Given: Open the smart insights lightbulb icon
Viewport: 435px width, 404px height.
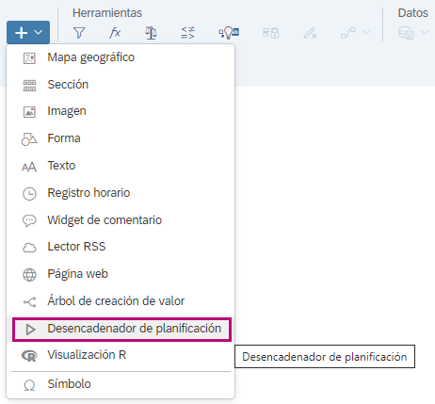Looking at the screenshot, I should [229, 33].
